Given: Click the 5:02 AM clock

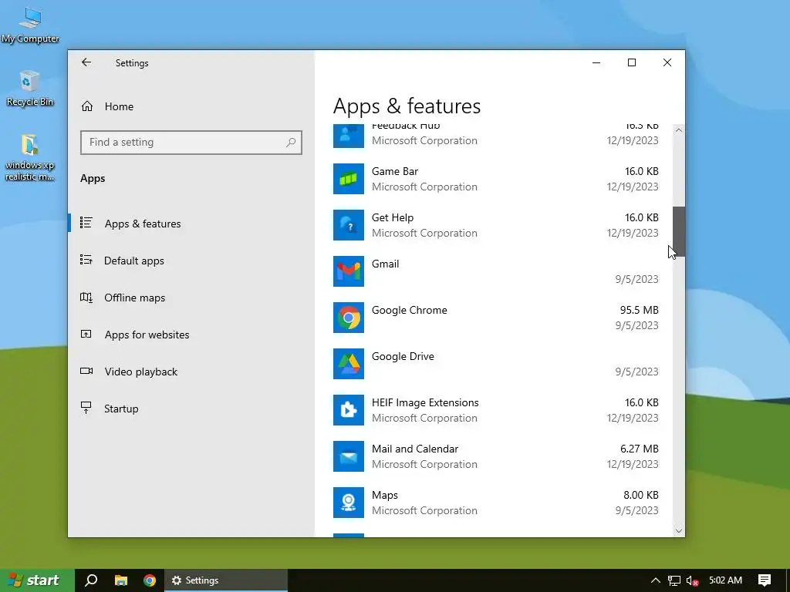Looking at the screenshot, I should pyautogui.click(x=725, y=580).
